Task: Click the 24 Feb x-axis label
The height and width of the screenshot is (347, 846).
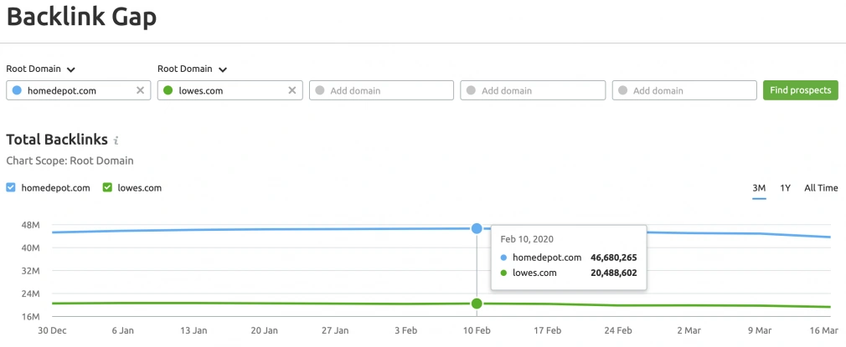Action: point(617,329)
